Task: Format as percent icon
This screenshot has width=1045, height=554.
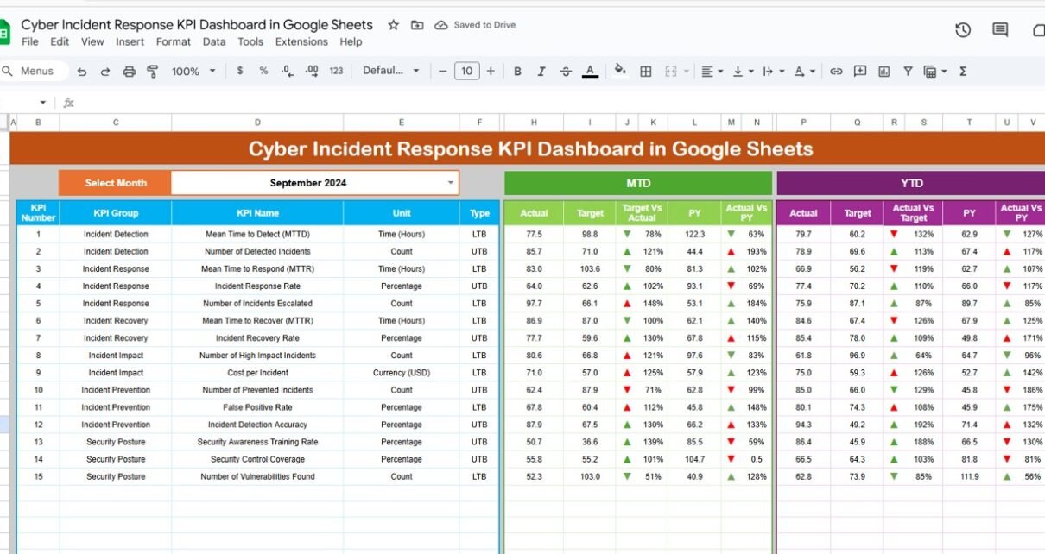Action: click(263, 72)
